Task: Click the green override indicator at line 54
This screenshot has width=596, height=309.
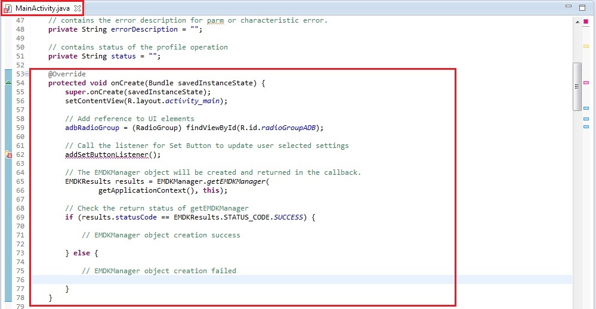Action: point(8,83)
